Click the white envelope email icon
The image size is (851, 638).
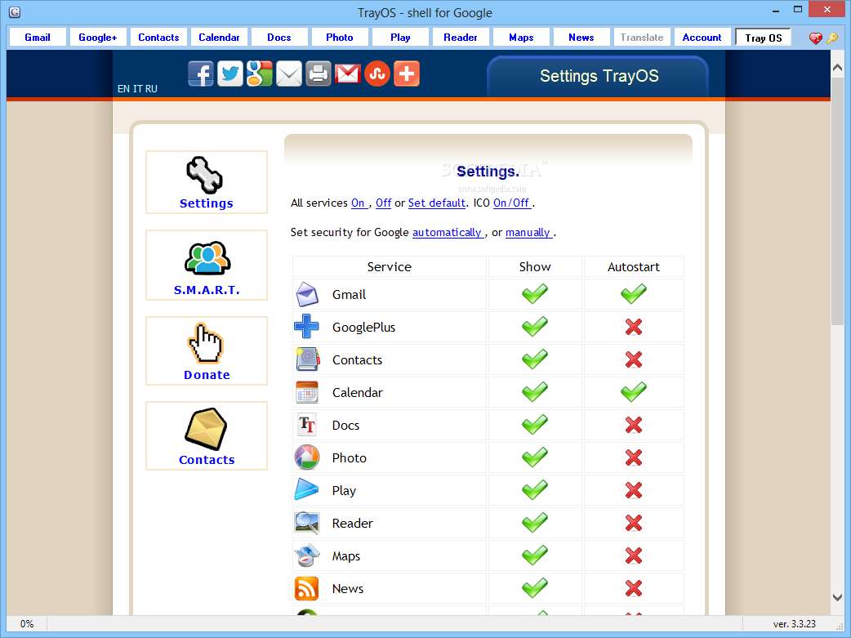[x=289, y=74]
